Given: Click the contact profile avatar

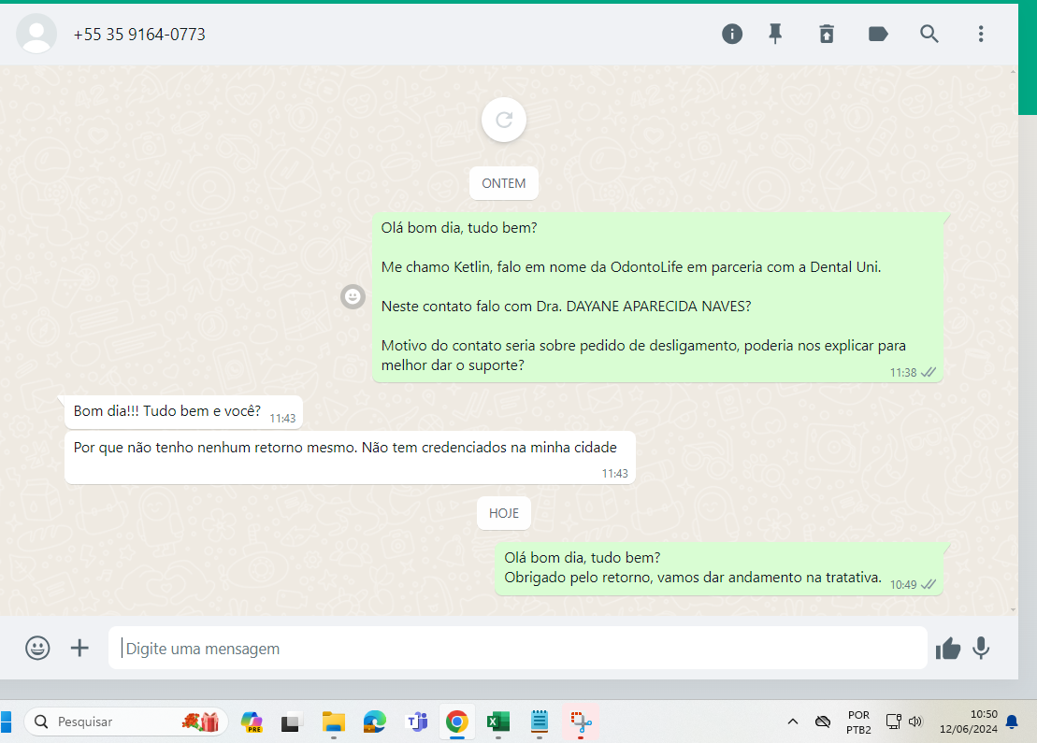Looking at the screenshot, I should [36, 34].
